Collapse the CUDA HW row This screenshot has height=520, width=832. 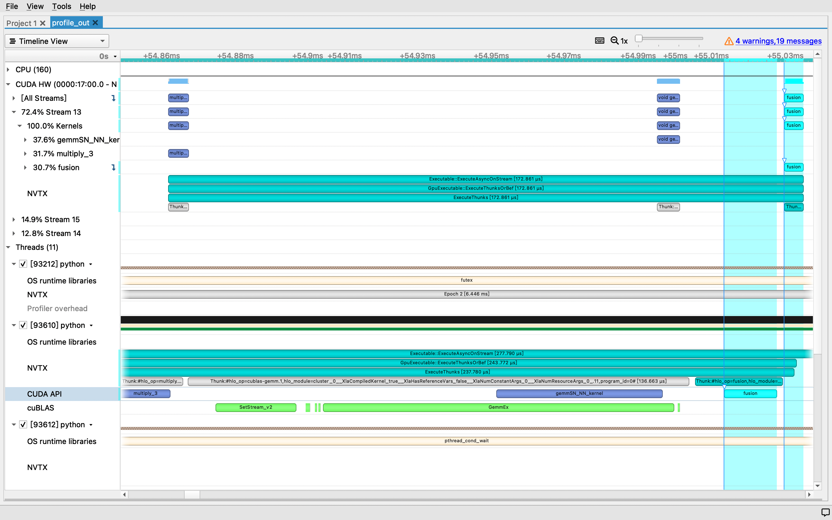click(8, 84)
